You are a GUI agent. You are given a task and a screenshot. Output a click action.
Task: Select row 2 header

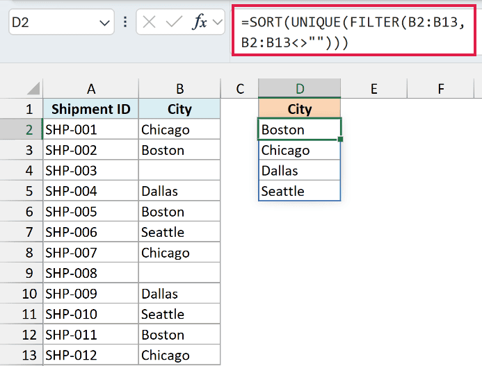[x=21, y=130]
